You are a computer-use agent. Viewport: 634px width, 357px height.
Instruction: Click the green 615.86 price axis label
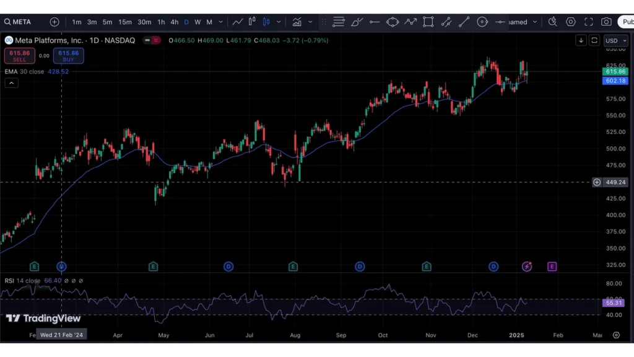(x=615, y=72)
